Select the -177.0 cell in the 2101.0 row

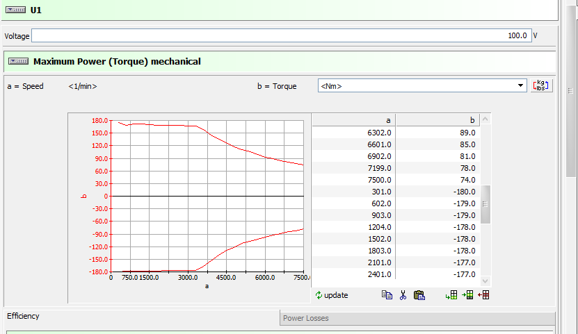pyautogui.click(x=437, y=262)
